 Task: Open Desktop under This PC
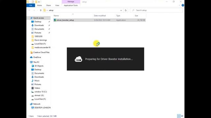click(x=38, y=69)
